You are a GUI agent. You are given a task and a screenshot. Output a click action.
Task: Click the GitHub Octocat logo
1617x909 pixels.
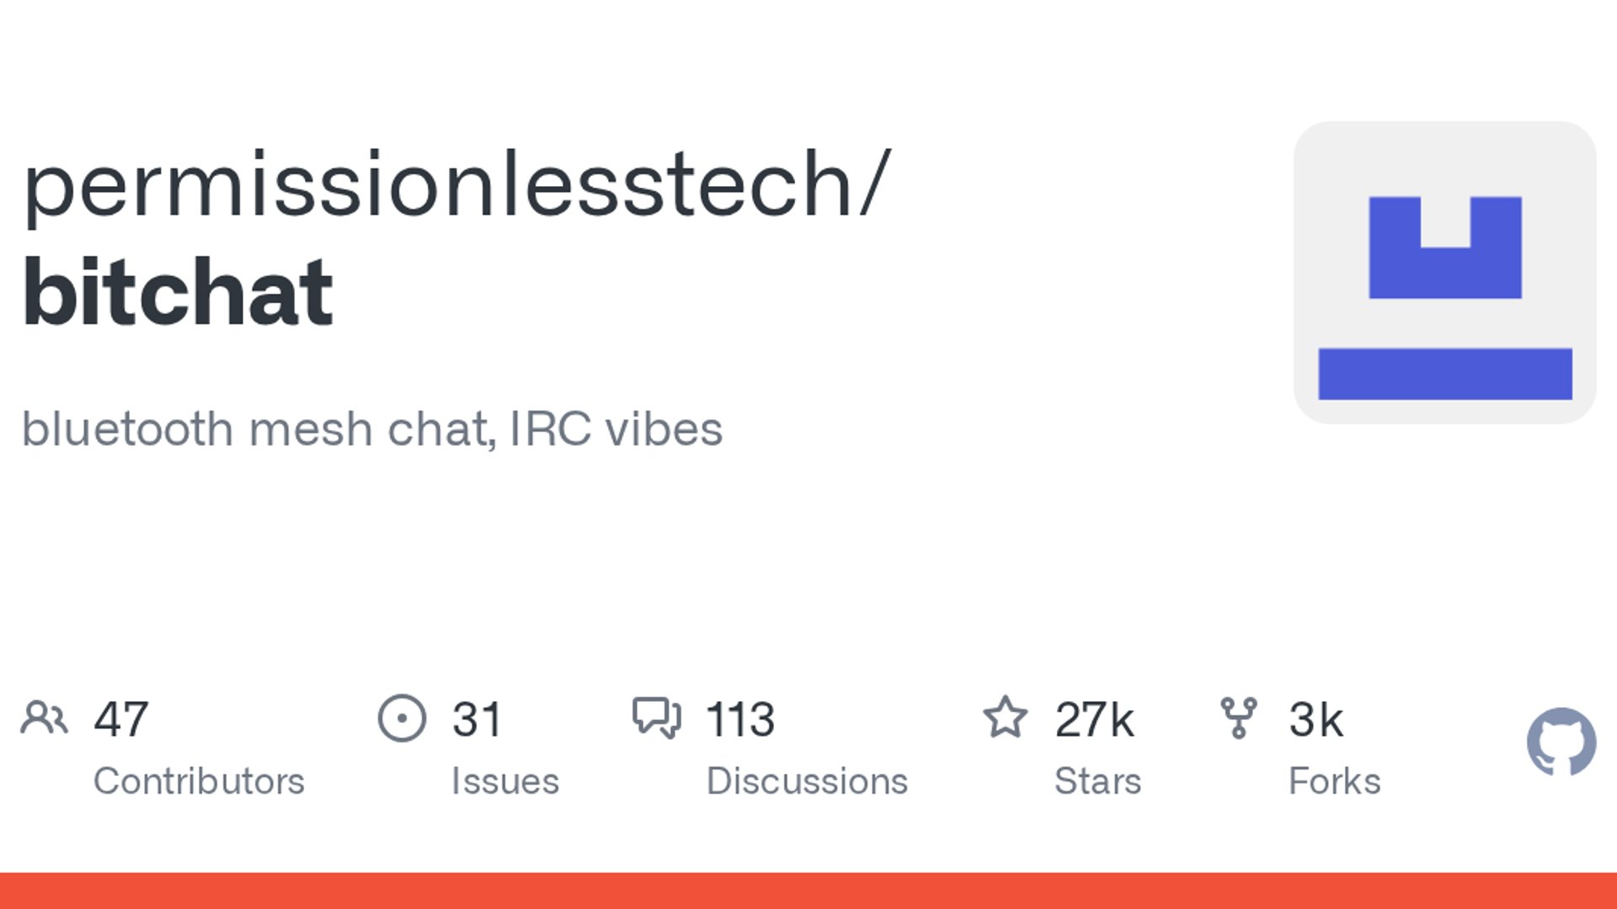click(1561, 742)
